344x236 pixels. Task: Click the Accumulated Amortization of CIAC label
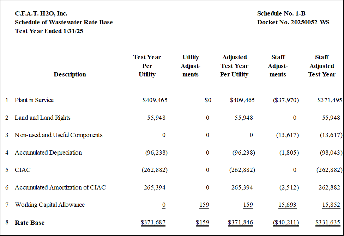click(60, 187)
